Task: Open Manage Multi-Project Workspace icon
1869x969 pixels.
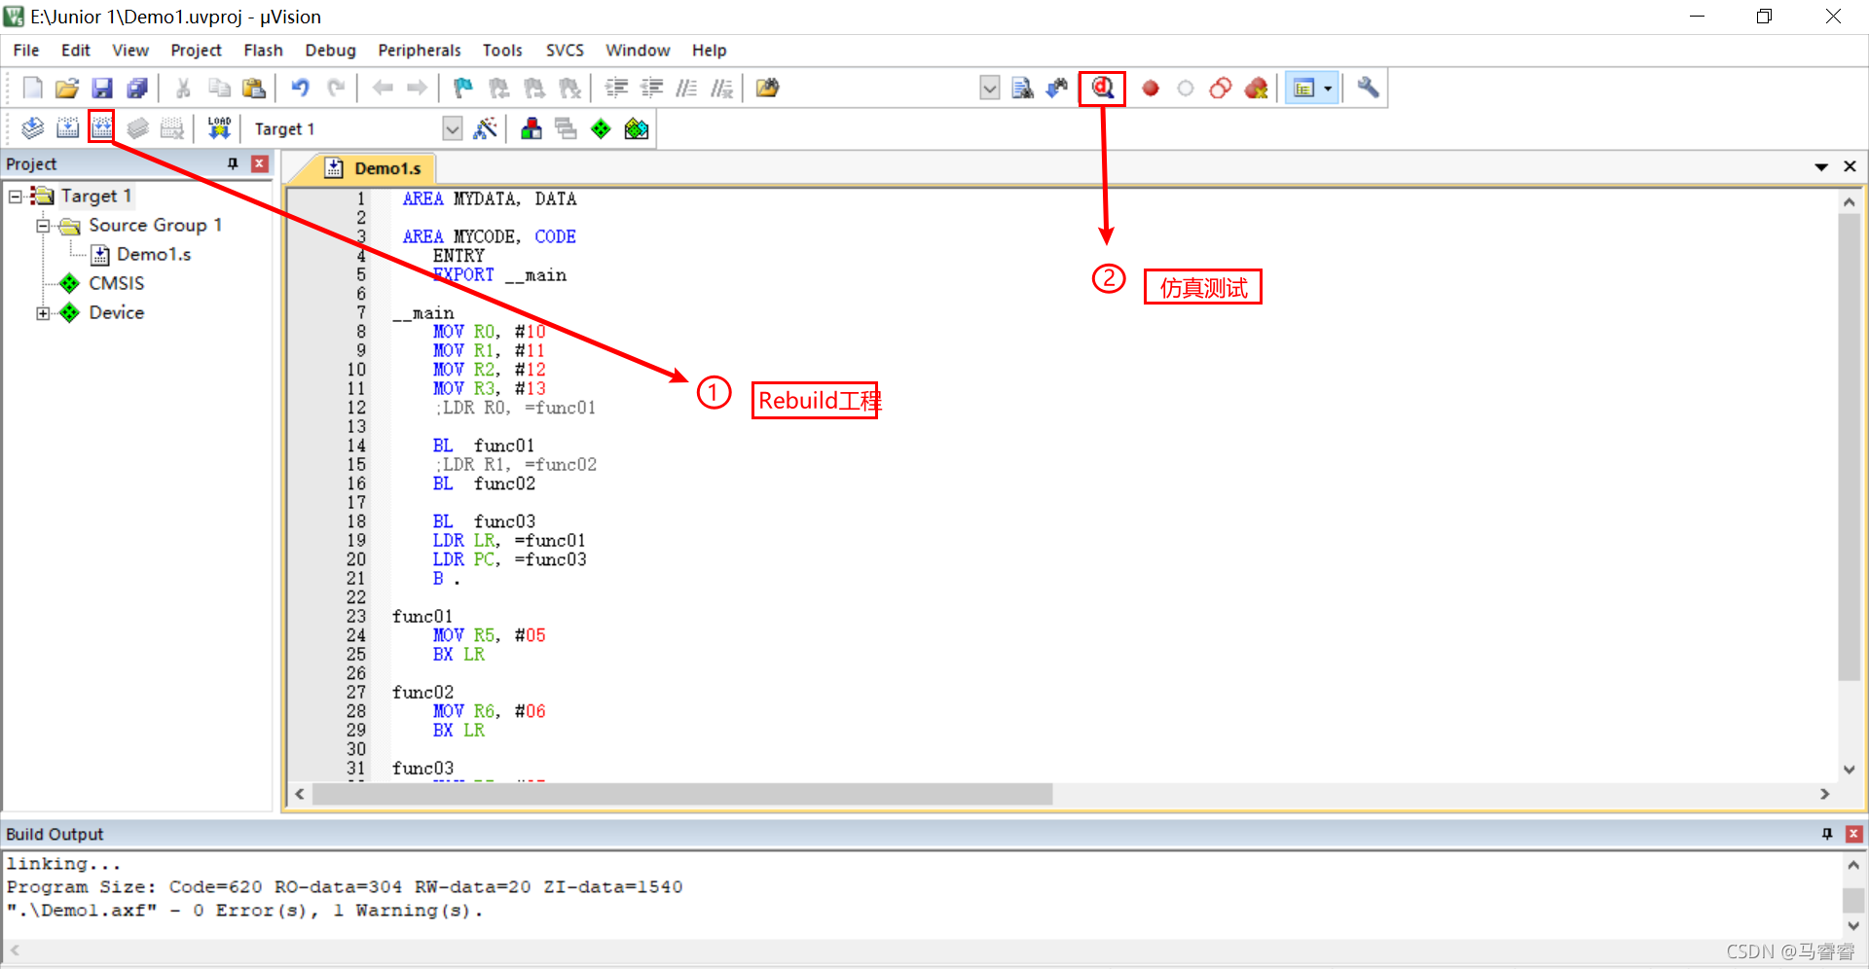Action: (566, 128)
